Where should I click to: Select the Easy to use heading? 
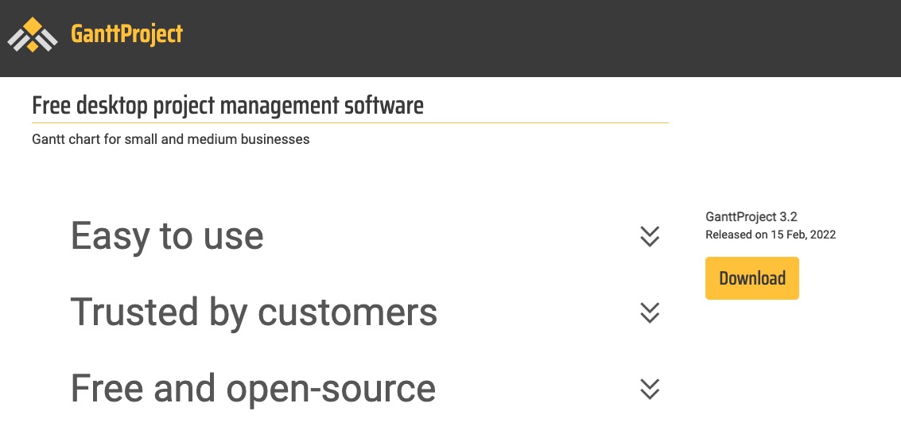(x=167, y=235)
